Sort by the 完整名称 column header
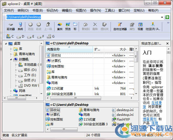 click(69, 49)
